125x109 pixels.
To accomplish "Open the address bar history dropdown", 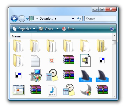I will 73,19.
